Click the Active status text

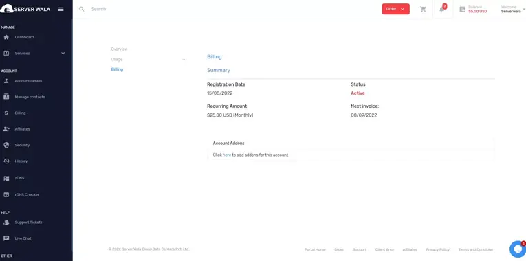[358, 93]
